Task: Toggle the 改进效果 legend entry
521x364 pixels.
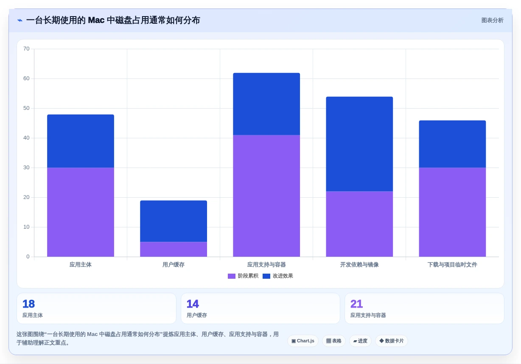Action: click(278, 276)
